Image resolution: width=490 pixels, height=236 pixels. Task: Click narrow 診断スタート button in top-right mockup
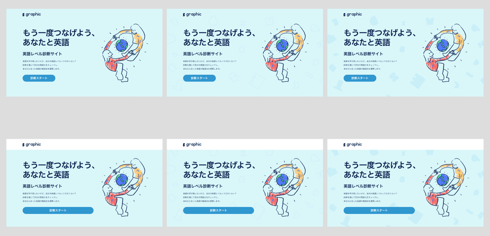(x=360, y=78)
